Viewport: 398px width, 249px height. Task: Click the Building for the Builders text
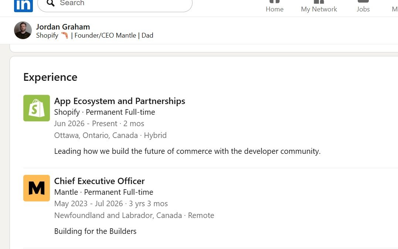click(x=95, y=231)
